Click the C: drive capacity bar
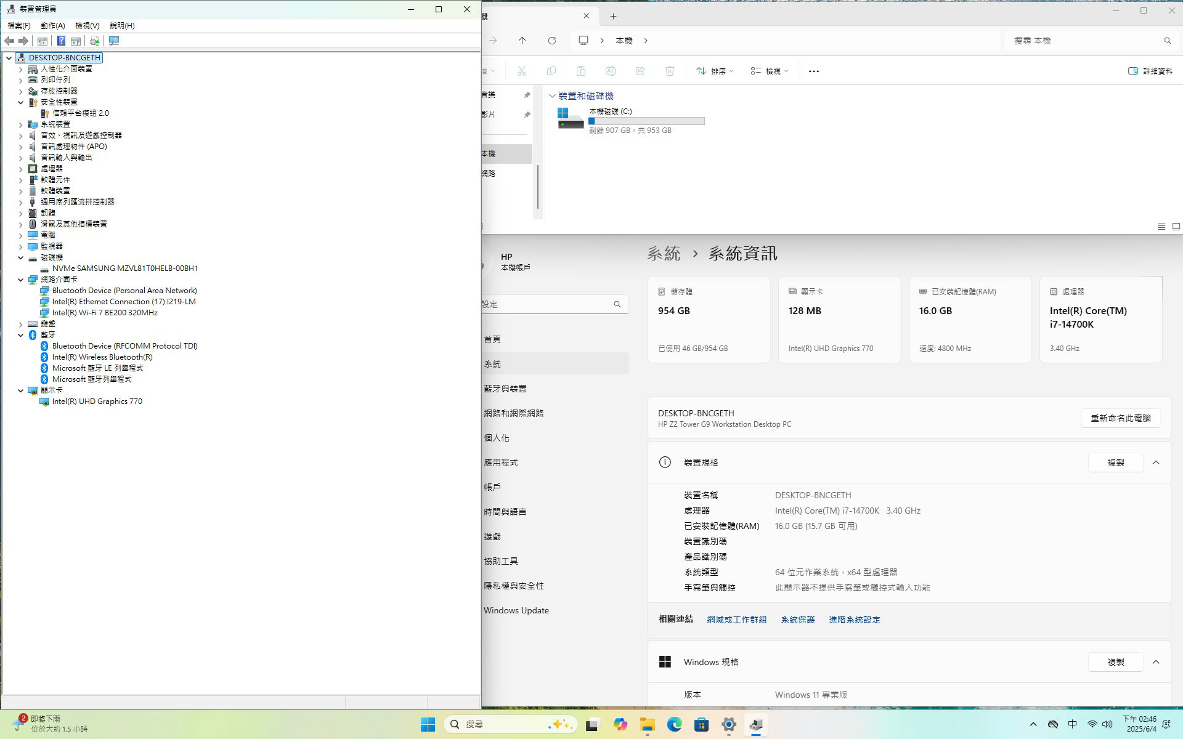Screen dimensions: 1183x739 tap(646, 121)
